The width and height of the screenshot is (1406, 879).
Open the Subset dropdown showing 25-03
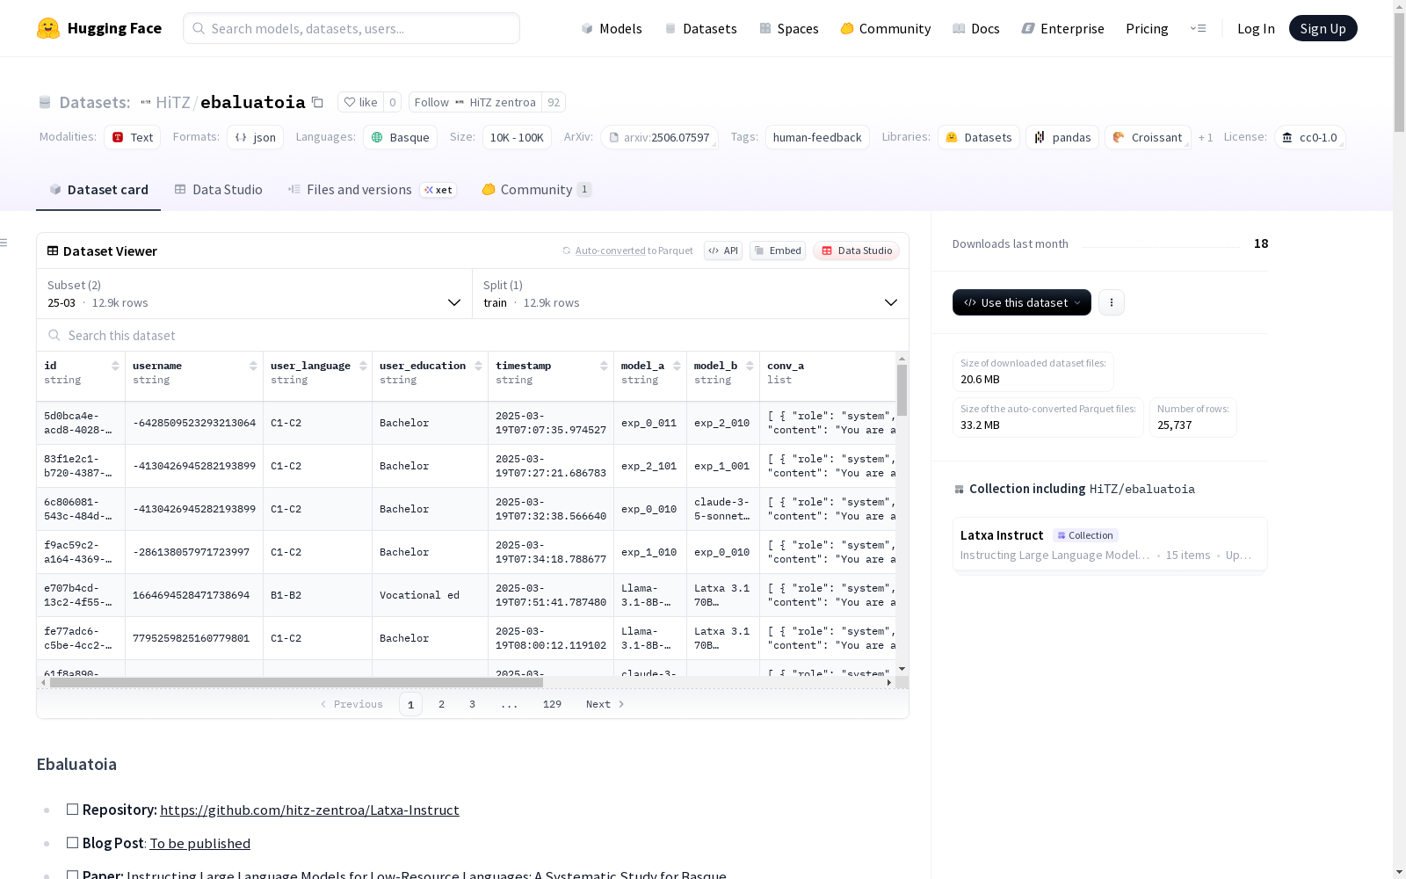(x=255, y=294)
